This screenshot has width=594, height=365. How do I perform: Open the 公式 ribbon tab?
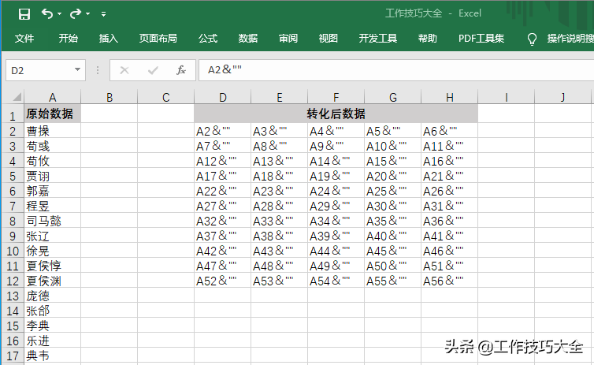click(x=208, y=39)
